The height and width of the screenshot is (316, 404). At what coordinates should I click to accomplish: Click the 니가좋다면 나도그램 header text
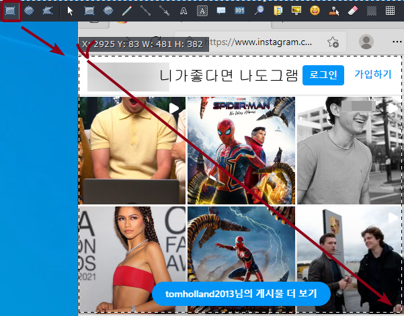coord(229,75)
